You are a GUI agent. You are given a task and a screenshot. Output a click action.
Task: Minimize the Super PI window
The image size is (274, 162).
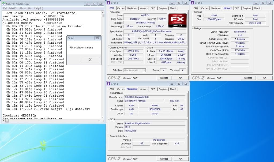click(x=87, y=4)
